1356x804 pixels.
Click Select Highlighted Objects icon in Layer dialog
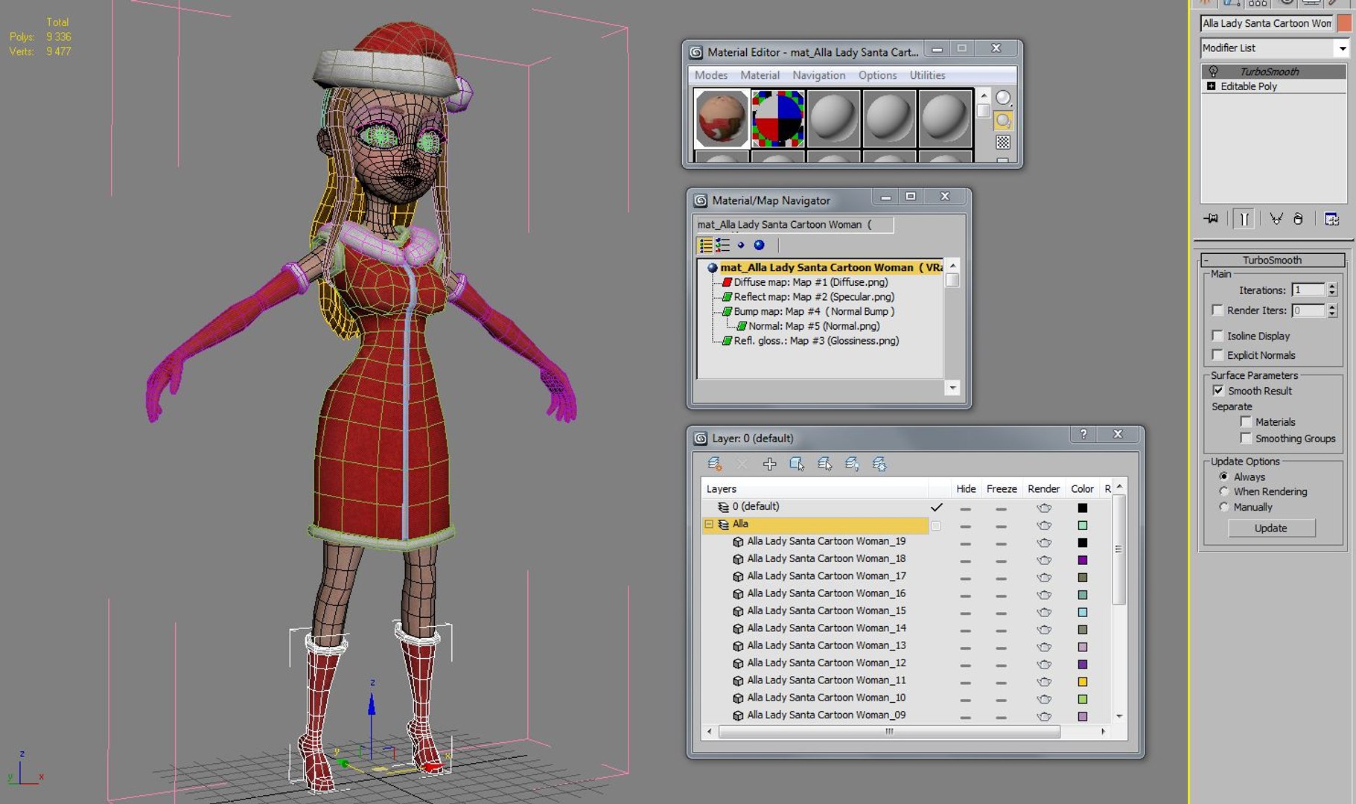tap(797, 465)
